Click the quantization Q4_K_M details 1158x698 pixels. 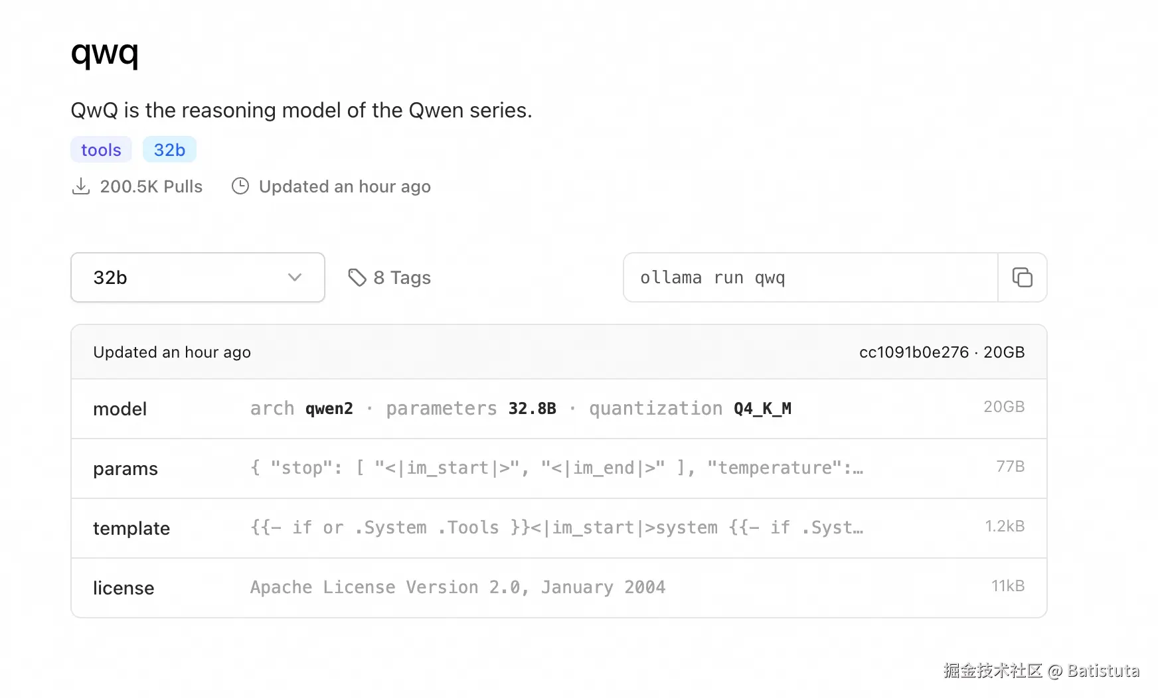point(690,409)
